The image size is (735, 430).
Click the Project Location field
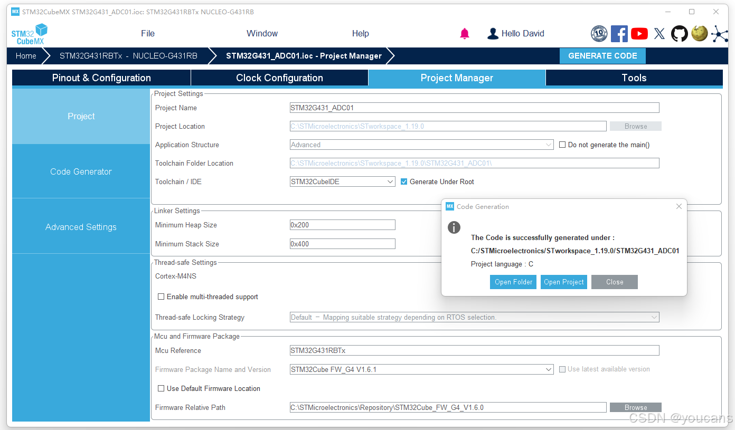point(448,126)
